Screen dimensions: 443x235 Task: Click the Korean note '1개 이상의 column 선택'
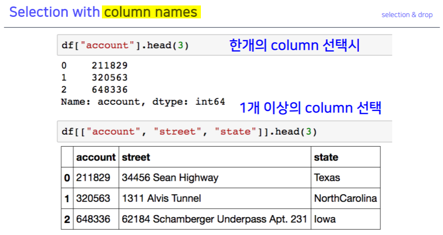click(310, 108)
